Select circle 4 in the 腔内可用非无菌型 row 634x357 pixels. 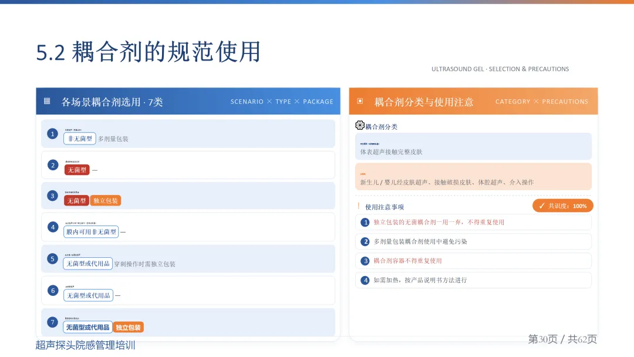[53, 227]
